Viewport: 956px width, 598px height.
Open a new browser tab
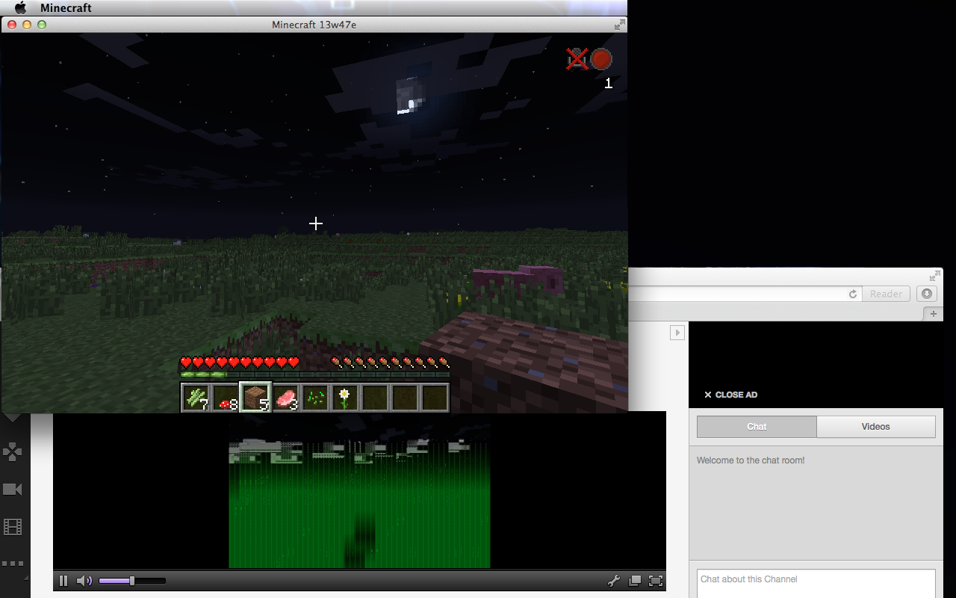click(933, 314)
